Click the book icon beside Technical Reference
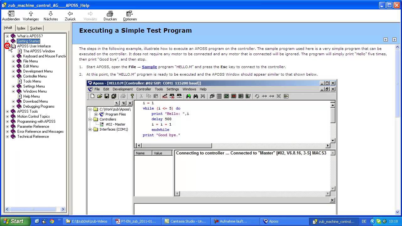402x226 pixels. [13, 137]
